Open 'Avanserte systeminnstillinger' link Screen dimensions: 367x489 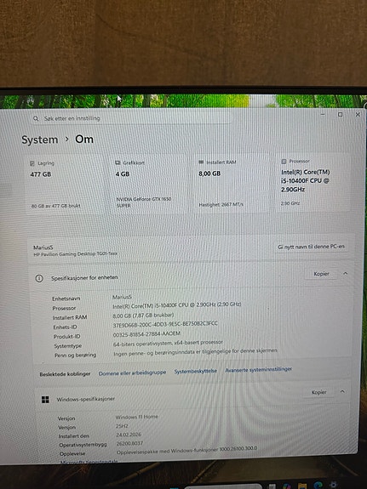(x=259, y=370)
